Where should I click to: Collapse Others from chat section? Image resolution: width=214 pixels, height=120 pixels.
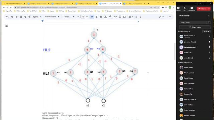[x=178, y=63]
